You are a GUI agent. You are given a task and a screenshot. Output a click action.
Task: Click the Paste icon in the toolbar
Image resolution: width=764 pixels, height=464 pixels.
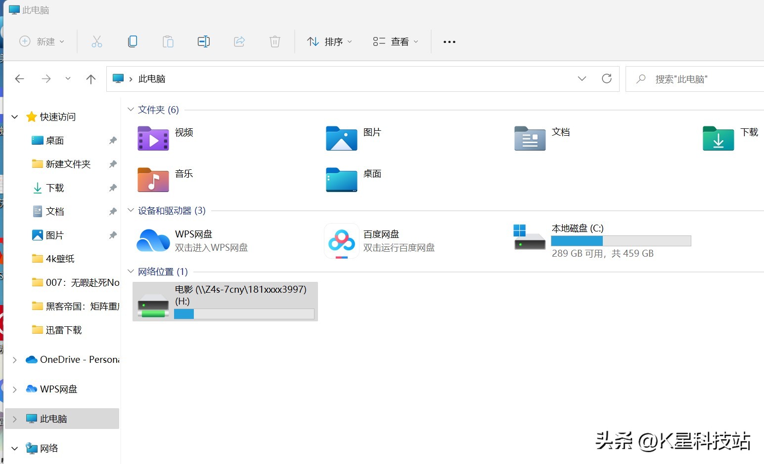click(168, 41)
